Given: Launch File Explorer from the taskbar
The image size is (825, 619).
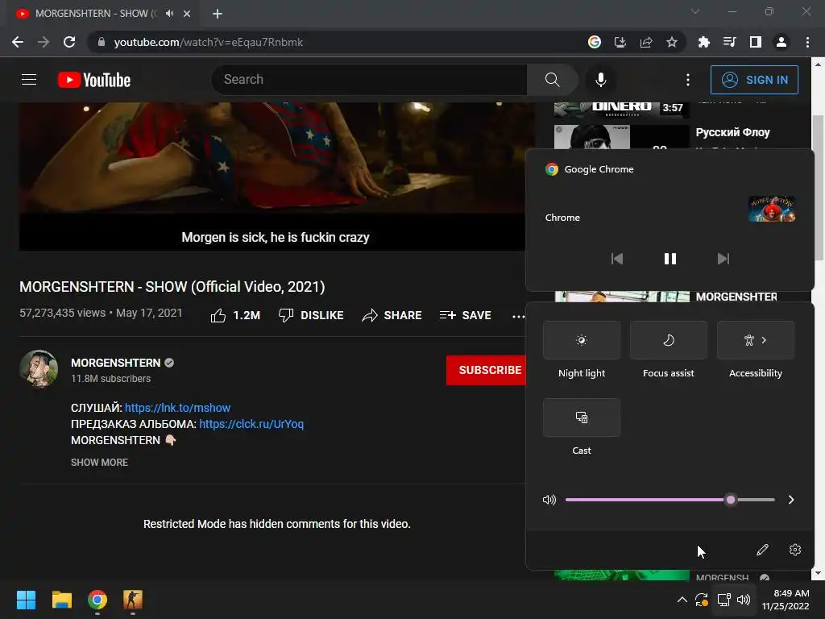Looking at the screenshot, I should tap(61, 600).
